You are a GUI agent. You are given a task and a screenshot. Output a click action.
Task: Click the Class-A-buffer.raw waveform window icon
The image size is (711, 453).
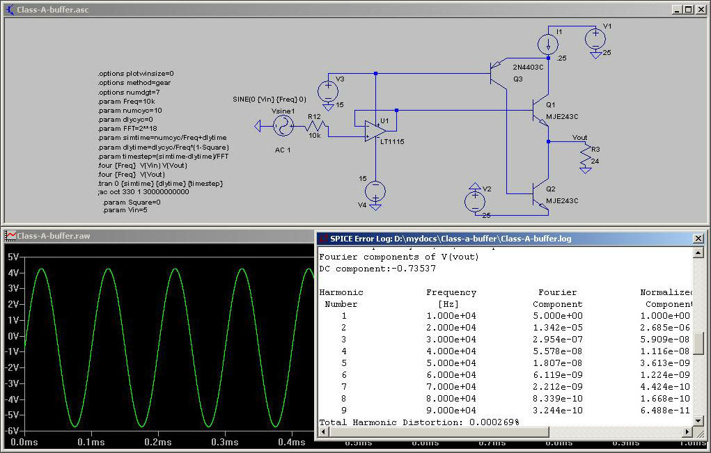coord(10,236)
